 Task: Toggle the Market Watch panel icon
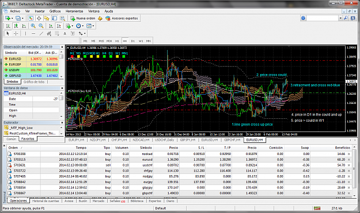pos(31,18)
